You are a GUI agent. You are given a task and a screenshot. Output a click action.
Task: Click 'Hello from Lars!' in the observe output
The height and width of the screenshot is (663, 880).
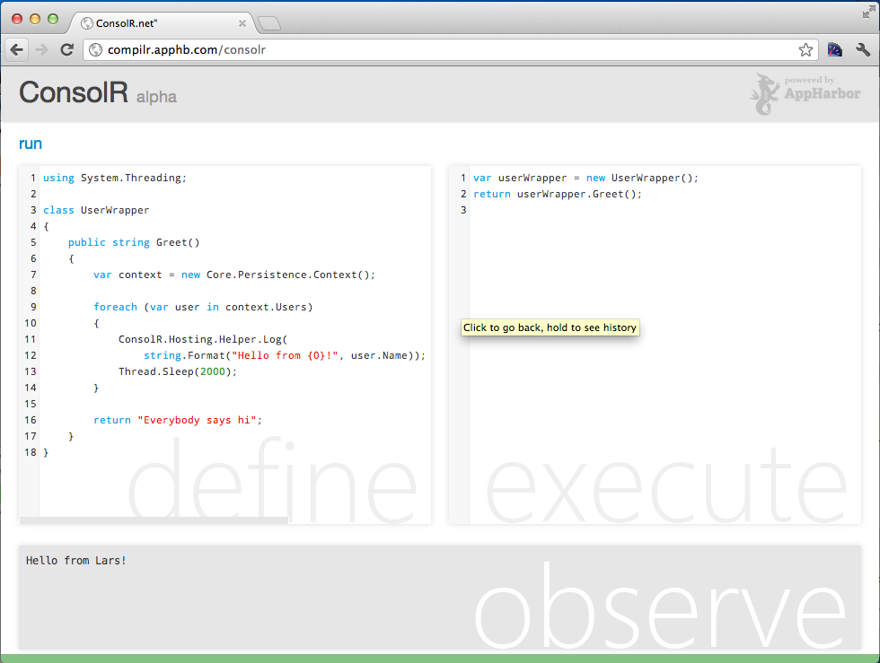pos(75,561)
